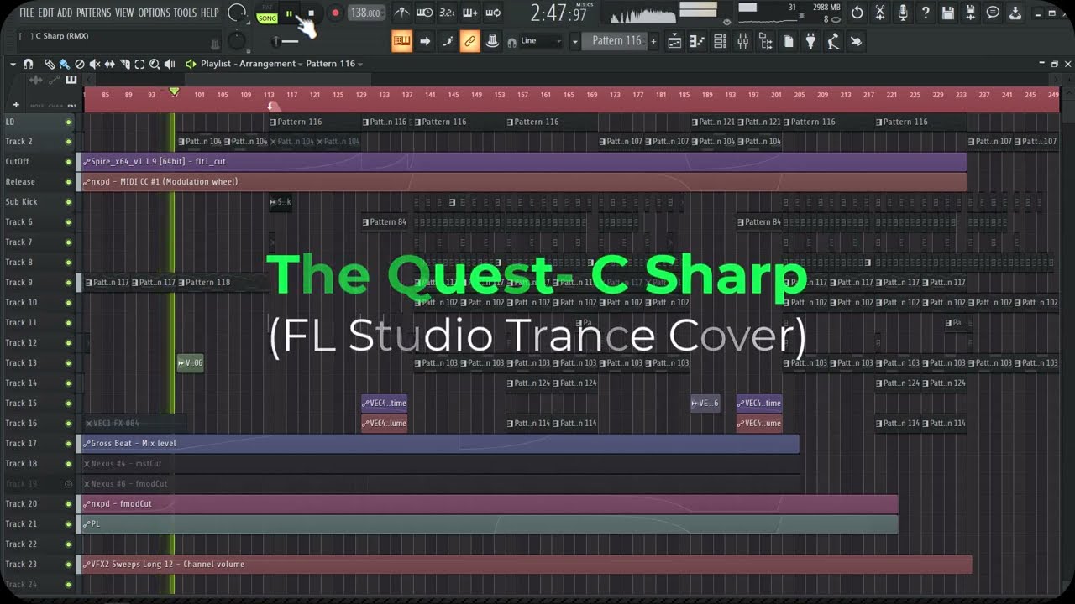This screenshot has height=604, width=1075.
Task: Toggle the step editing arrow icon
Action: click(x=425, y=41)
